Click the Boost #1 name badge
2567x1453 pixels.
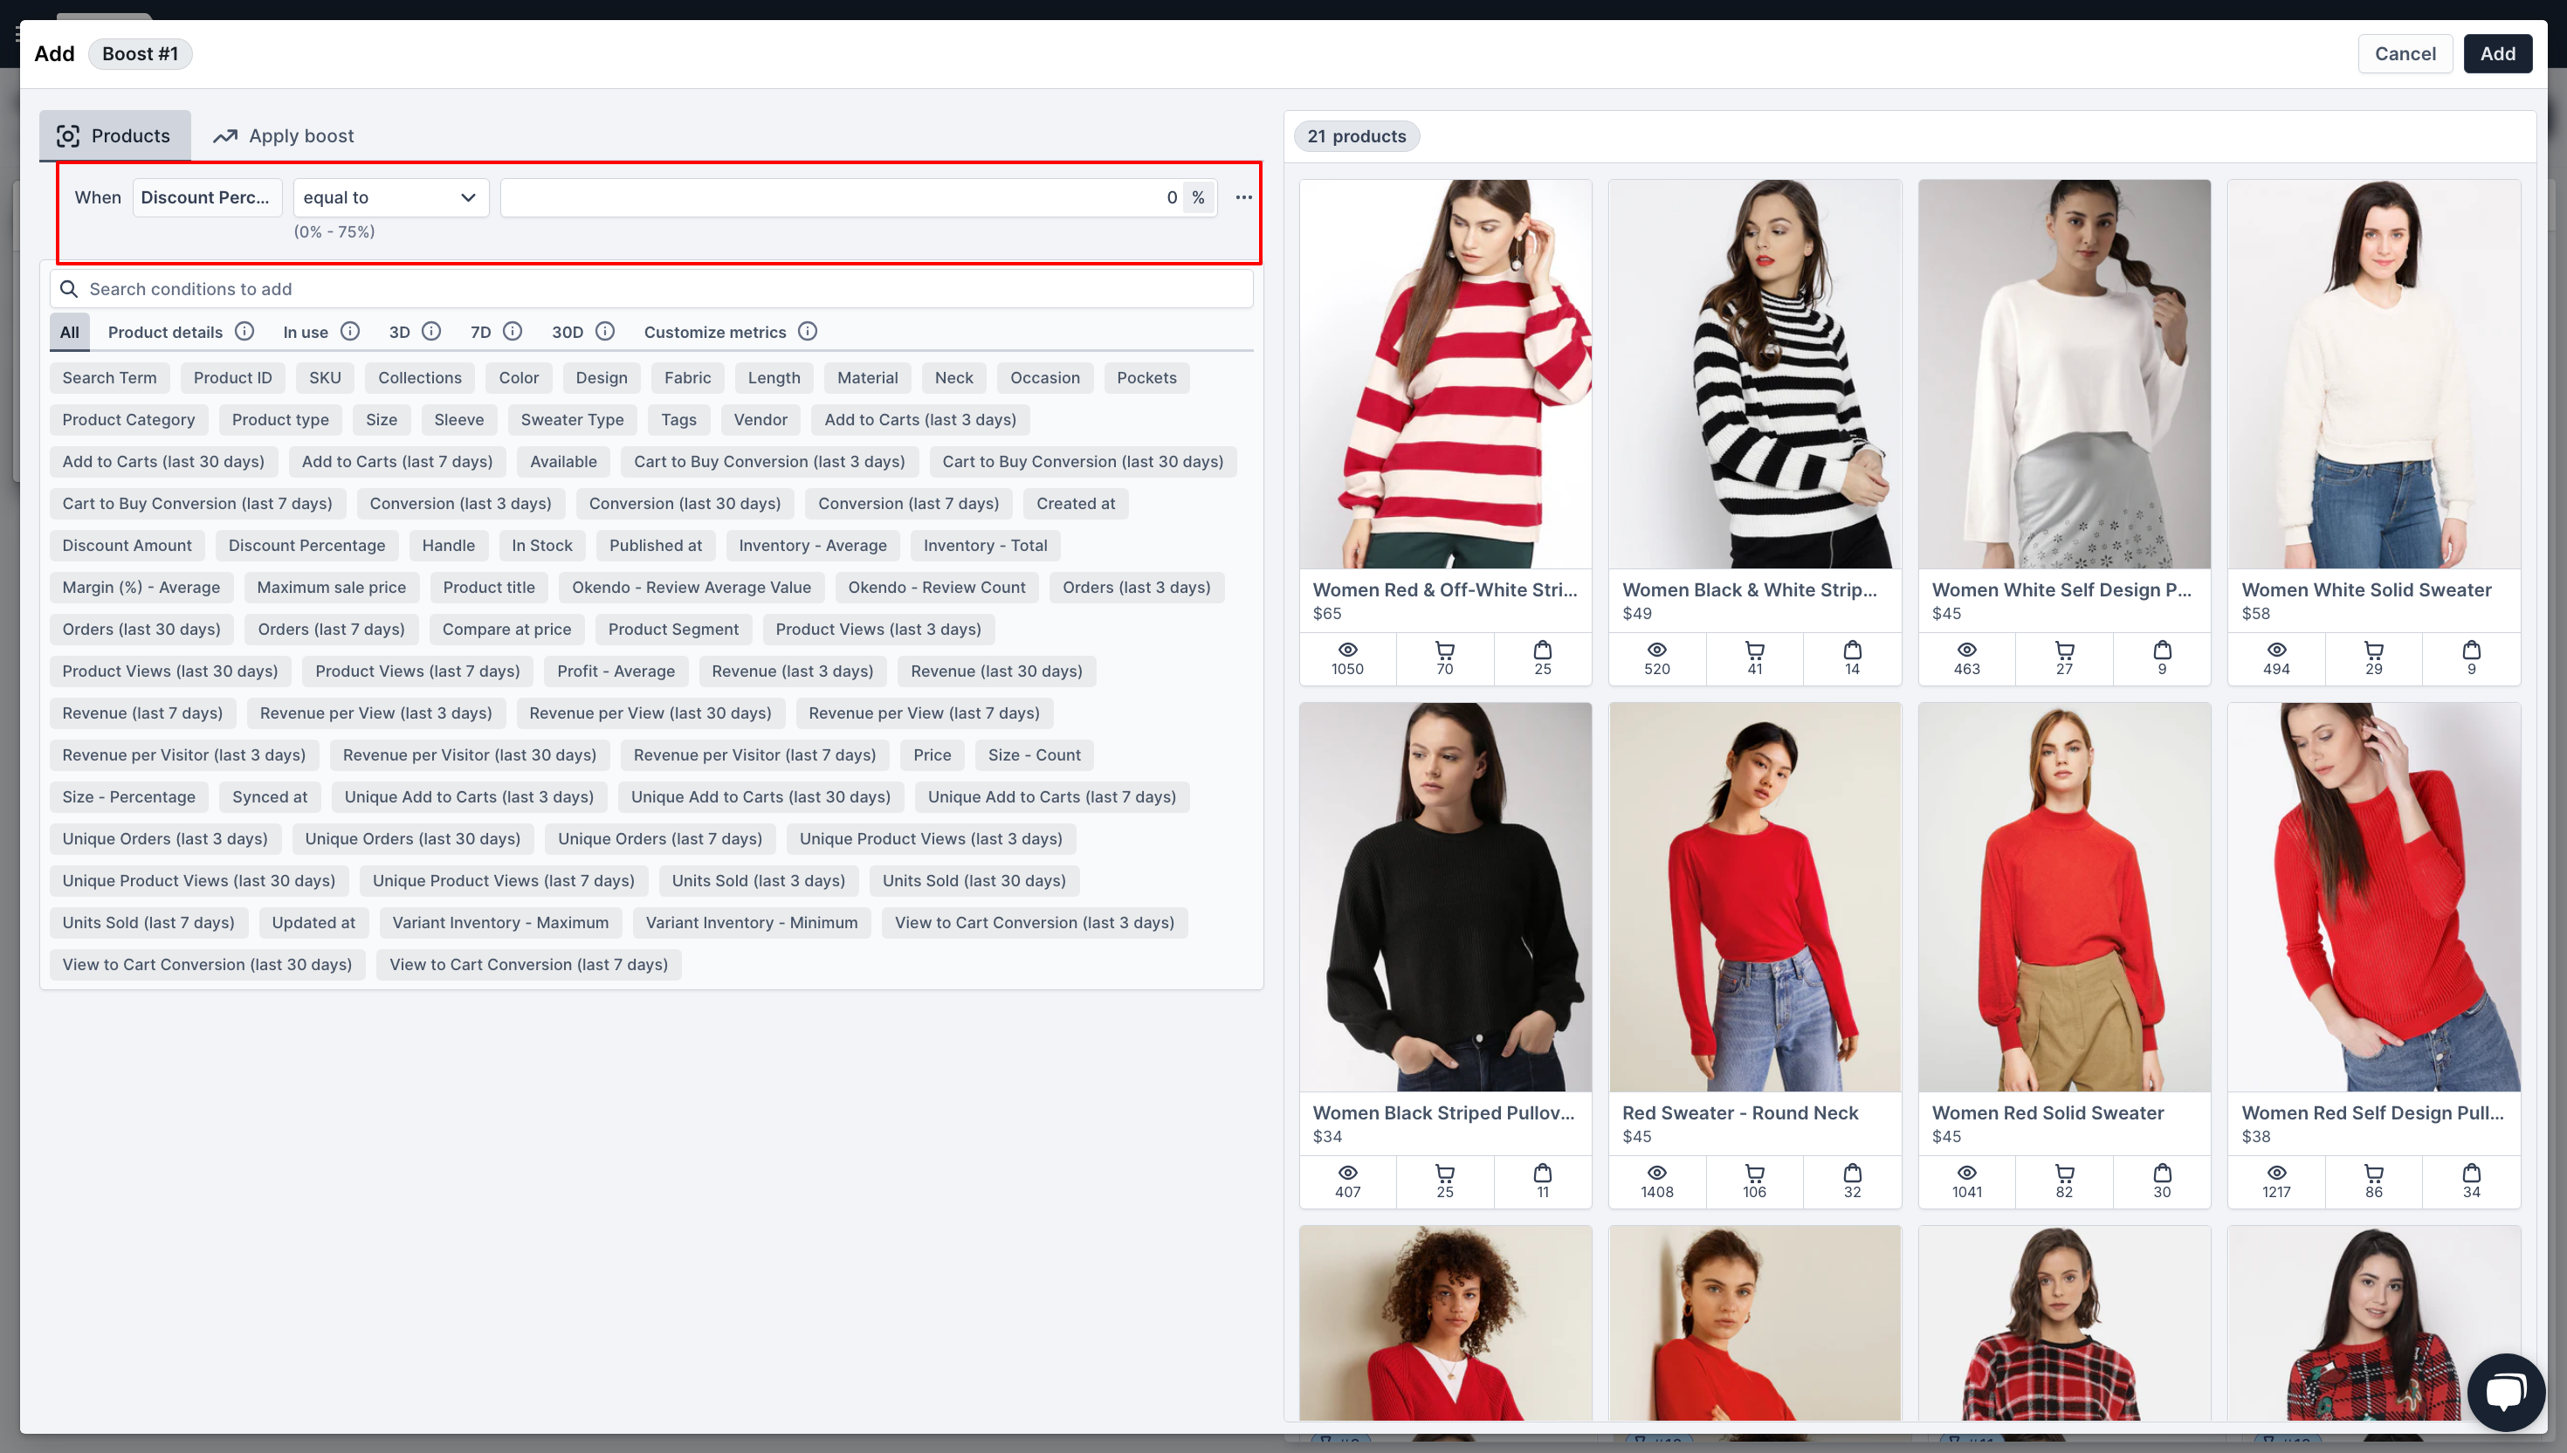point(140,53)
